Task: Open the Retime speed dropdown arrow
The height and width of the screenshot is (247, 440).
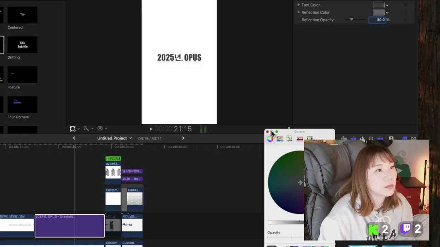Action: click(x=106, y=129)
